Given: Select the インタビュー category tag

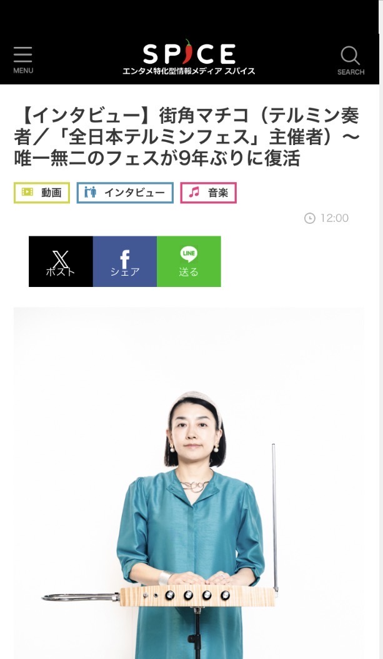Looking at the screenshot, I should (x=125, y=193).
